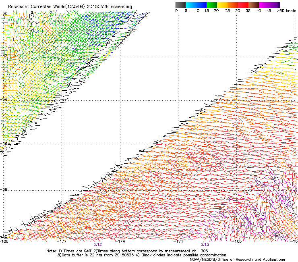The image size is (298, 262).
Task: Click the purple 5:13 time marker
Action: pyautogui.click(x=205, y=245)
